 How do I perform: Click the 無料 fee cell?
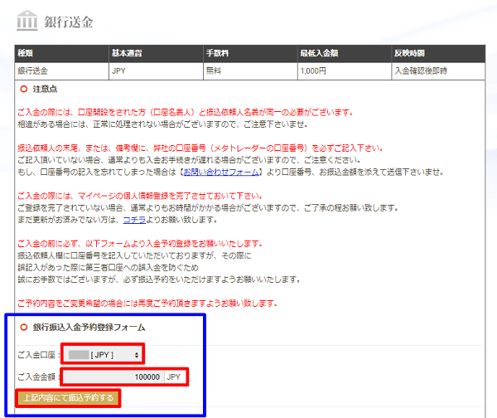coord(250,71)
